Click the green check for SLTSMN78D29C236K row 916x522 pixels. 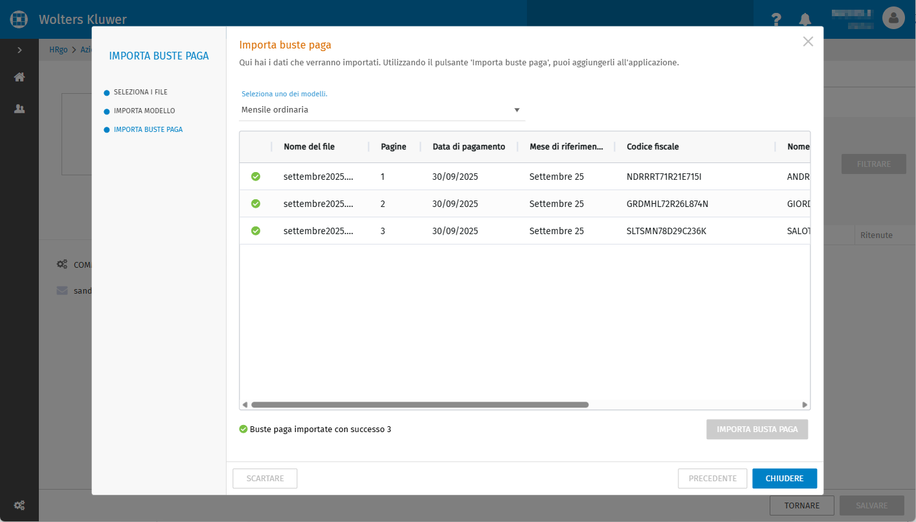256,231
